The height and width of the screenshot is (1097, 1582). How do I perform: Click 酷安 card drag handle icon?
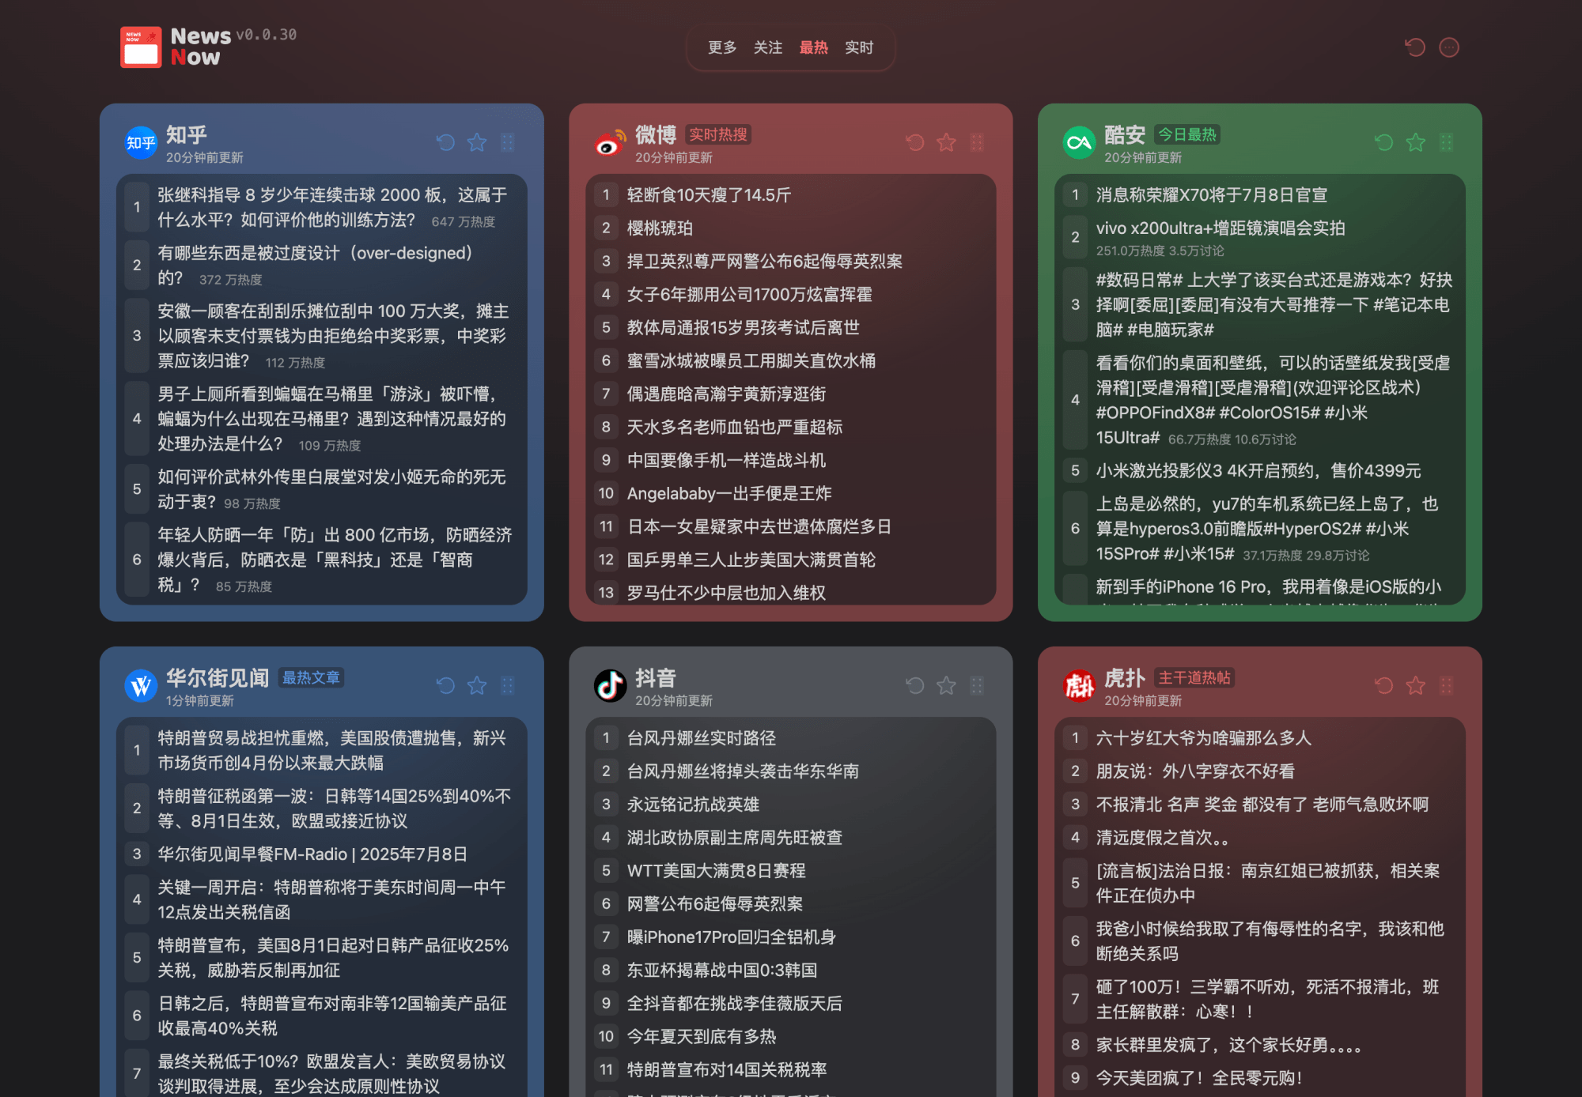coord(1446,142)
